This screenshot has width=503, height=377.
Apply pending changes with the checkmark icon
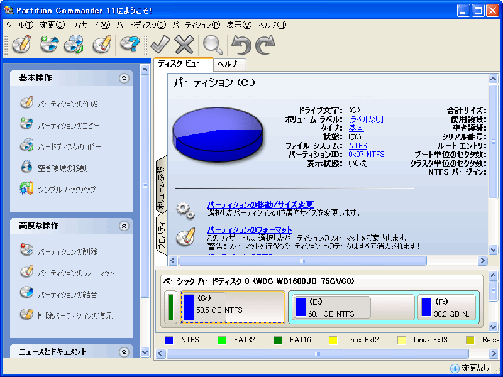coord(160,44)
